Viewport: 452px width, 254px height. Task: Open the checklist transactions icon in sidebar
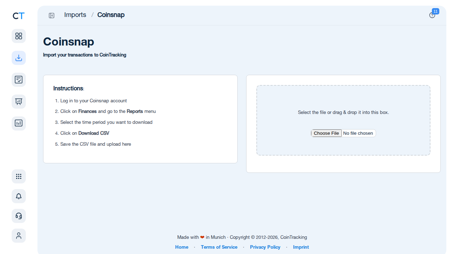pos(19,80)
